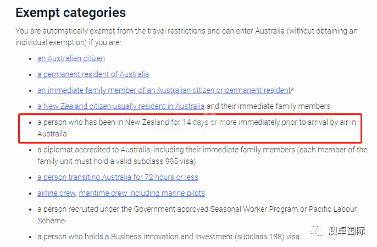Click 'and their immediate family members' text

[268, 106]
